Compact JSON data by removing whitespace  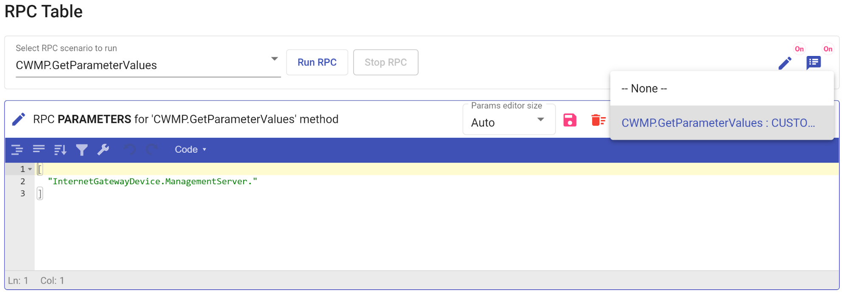(x=39, y=149)
